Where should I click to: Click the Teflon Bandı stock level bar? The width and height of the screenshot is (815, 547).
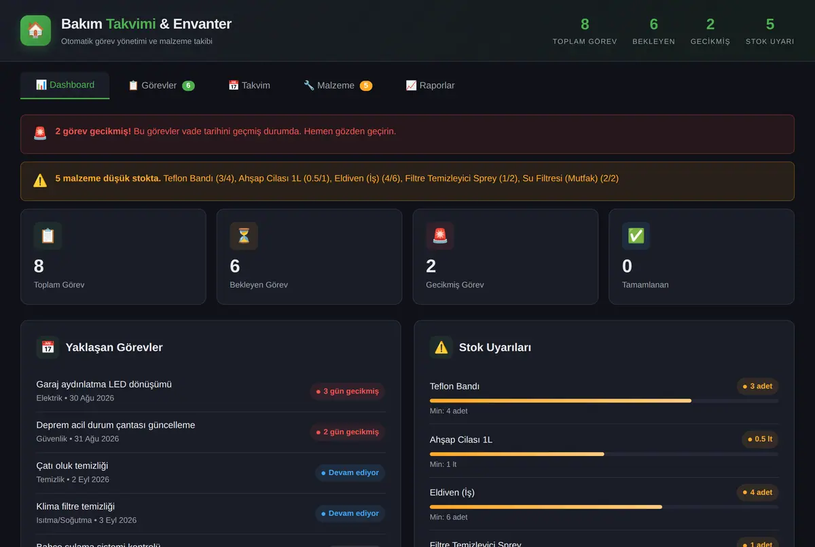point(604,401)
